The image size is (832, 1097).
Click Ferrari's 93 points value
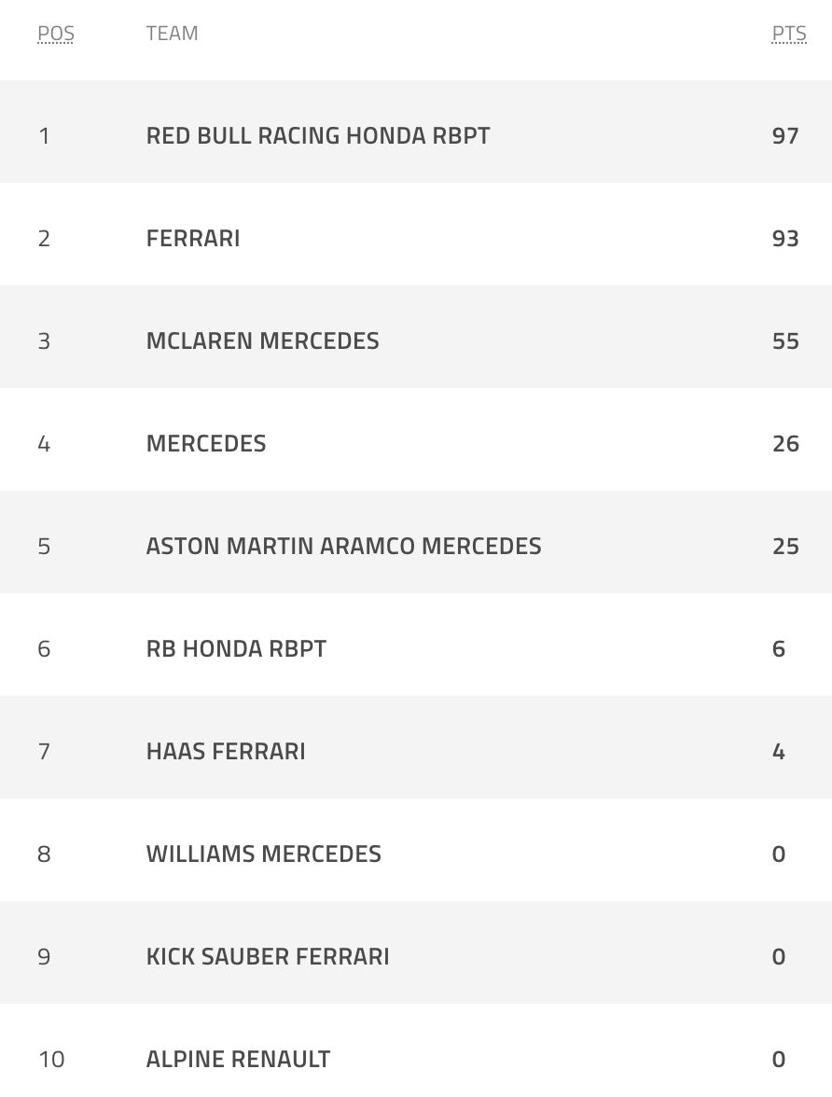[x=785, y=239]
